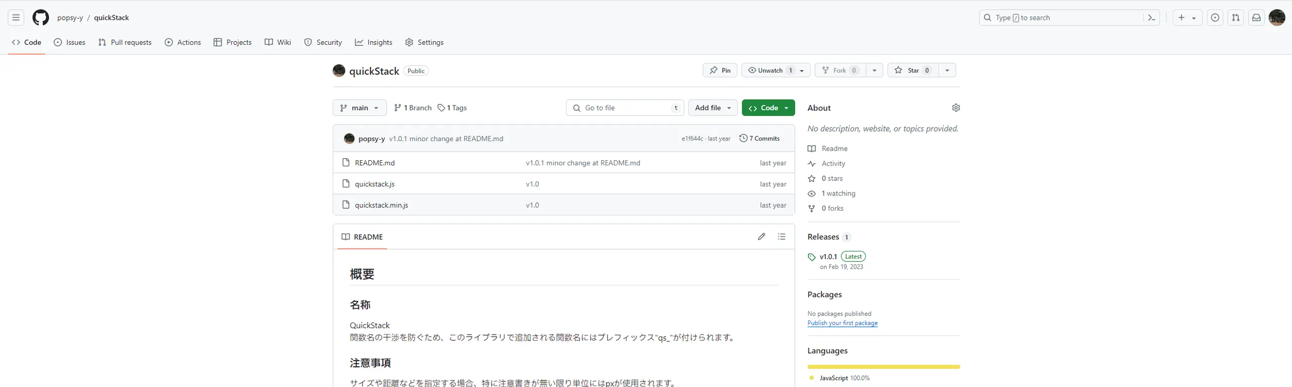Open the hamburger navigation menu
The height and width of the screenshot is (387, 1292).
click(x=16, y=18)
